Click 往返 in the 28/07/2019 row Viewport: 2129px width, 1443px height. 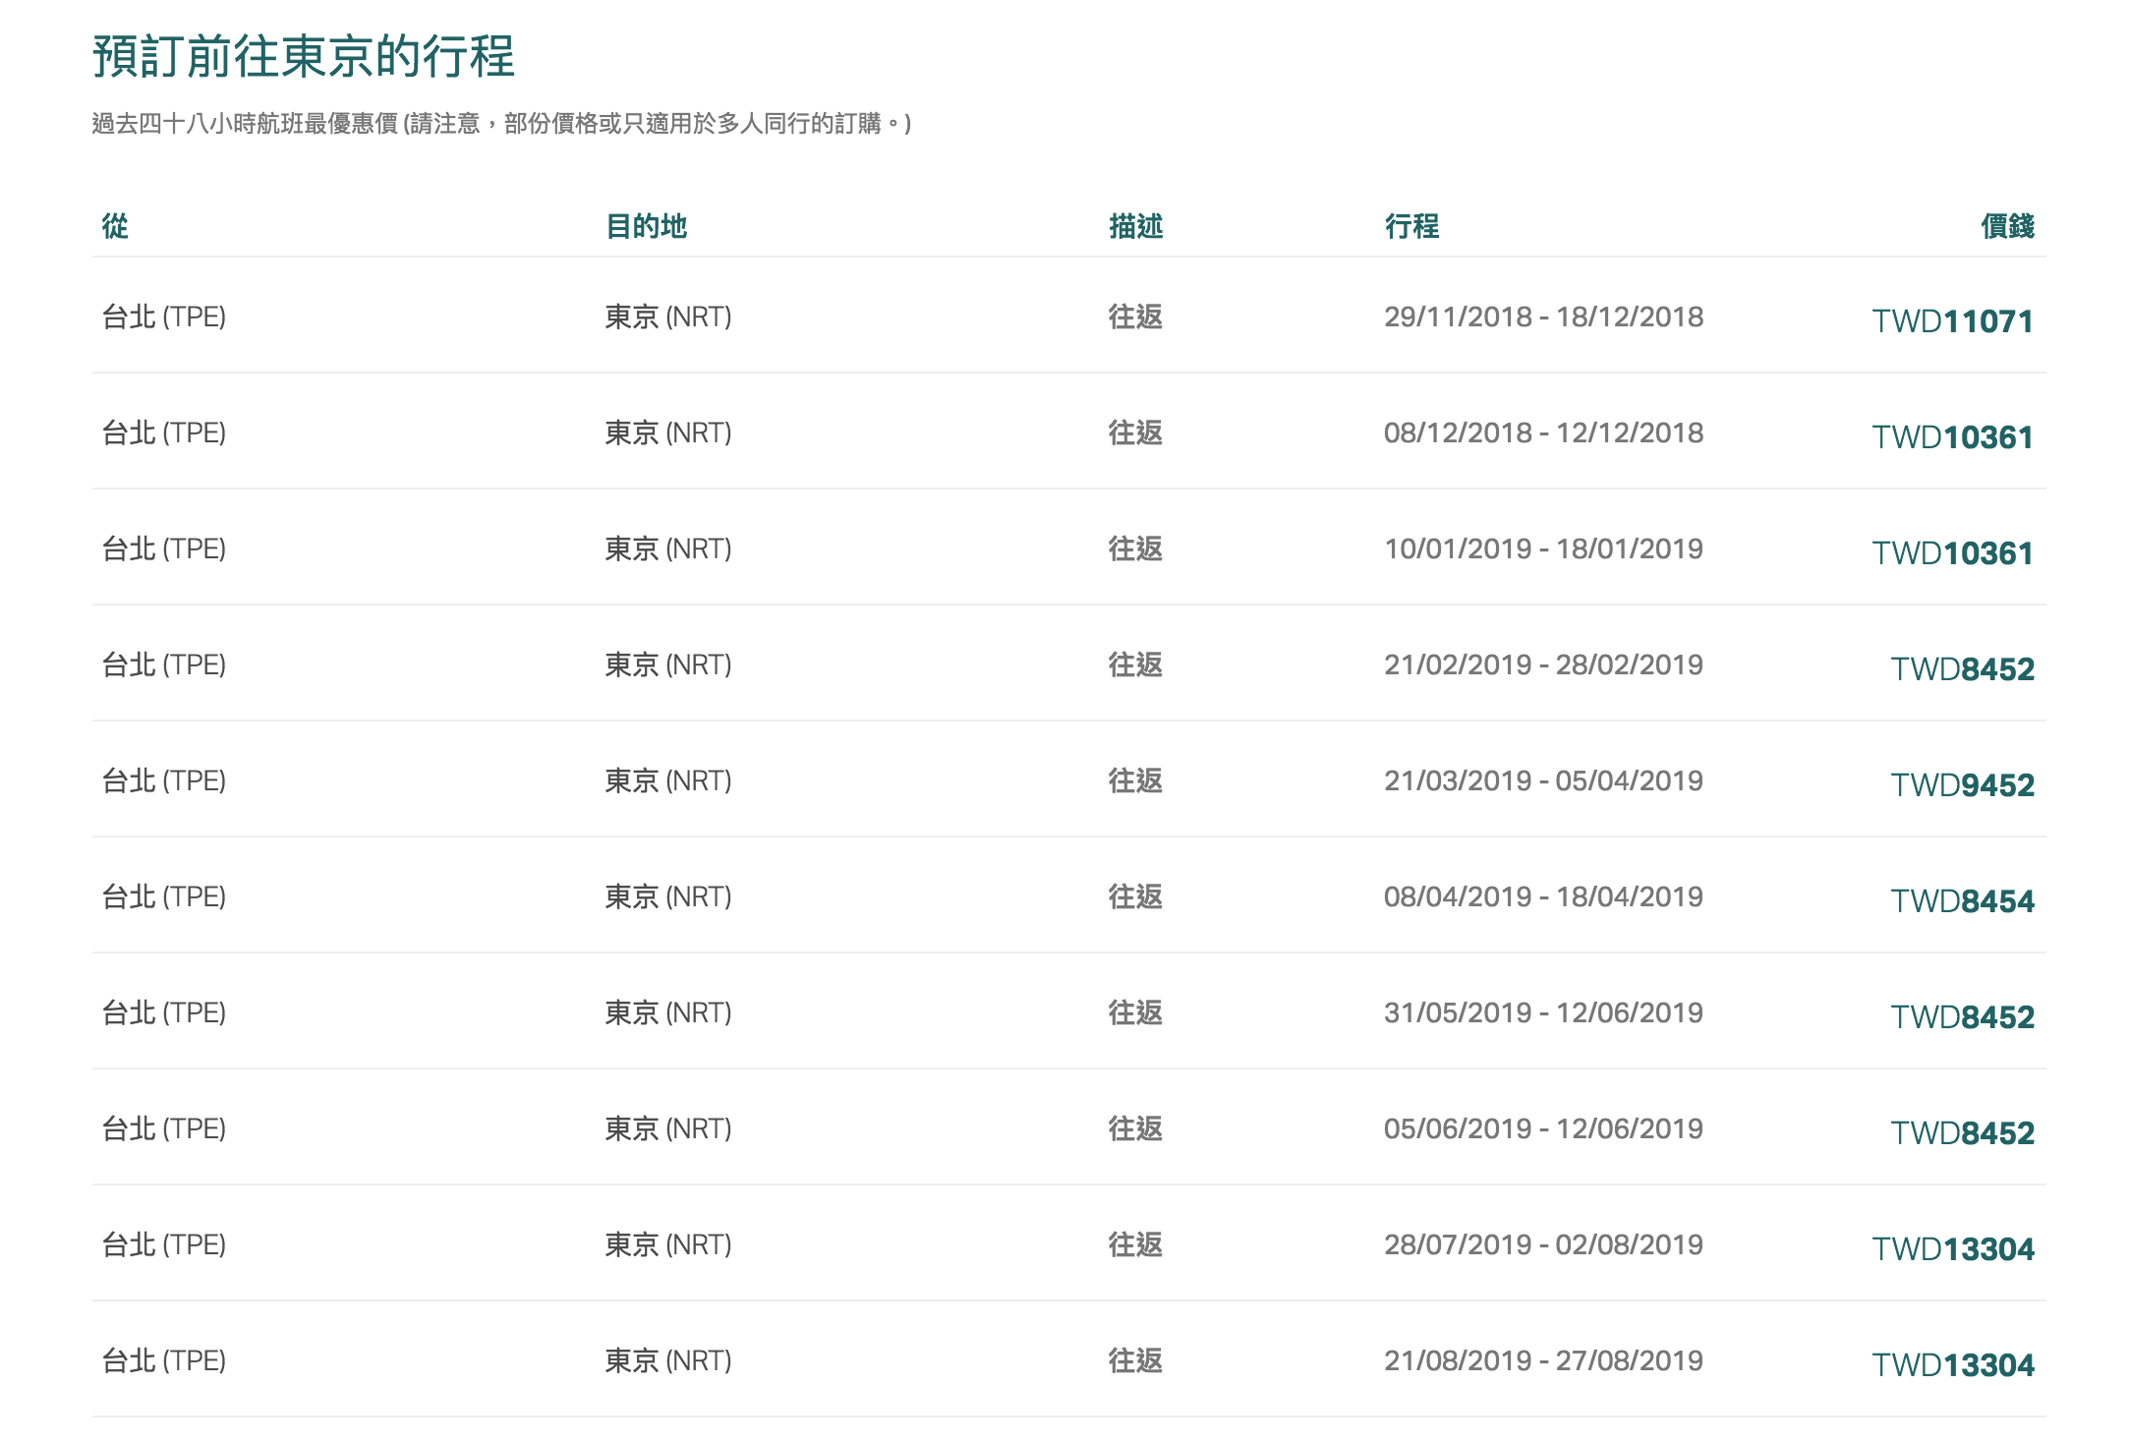tap(1136, 1244)
